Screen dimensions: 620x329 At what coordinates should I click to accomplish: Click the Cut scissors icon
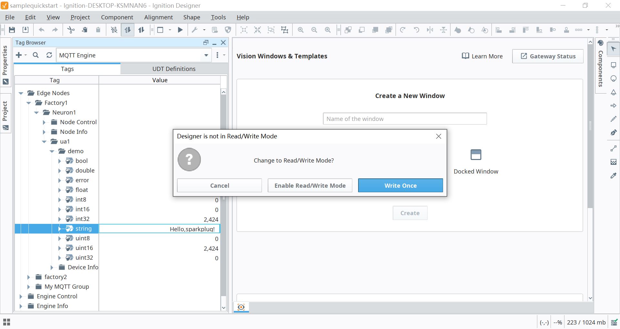[71, 30]
